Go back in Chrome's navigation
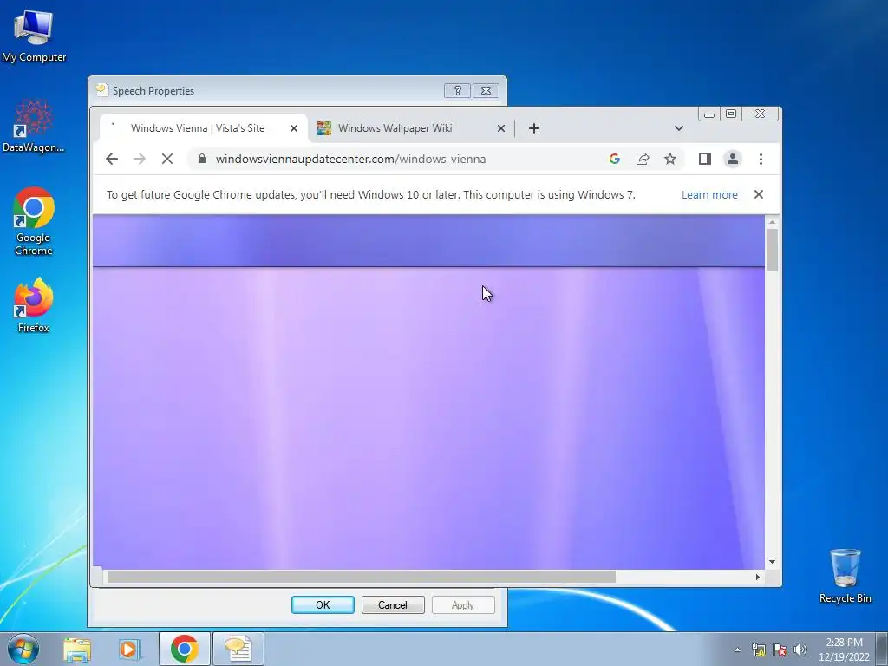 [x=112, y=160]
